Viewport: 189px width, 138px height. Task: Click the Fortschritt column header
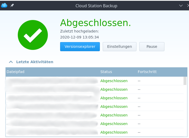pos(147,72)
